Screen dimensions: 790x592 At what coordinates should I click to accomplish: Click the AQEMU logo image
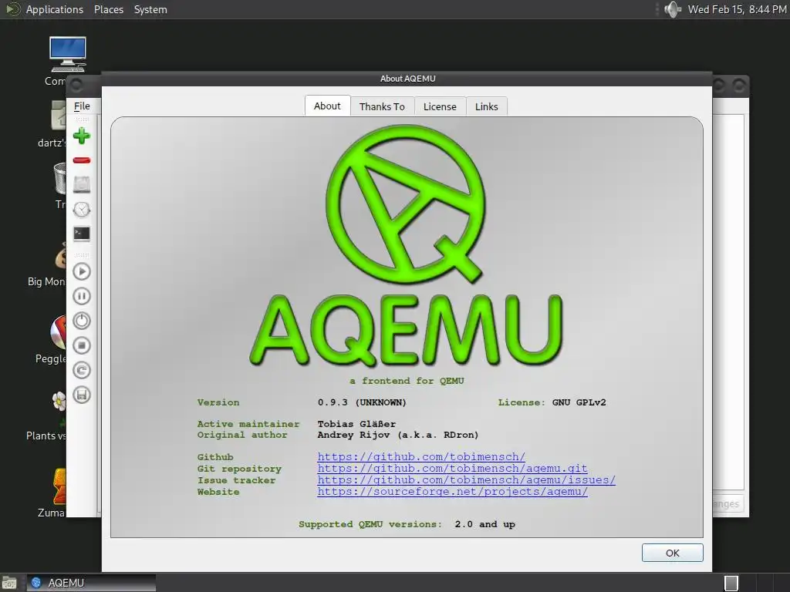click(406, 245)
